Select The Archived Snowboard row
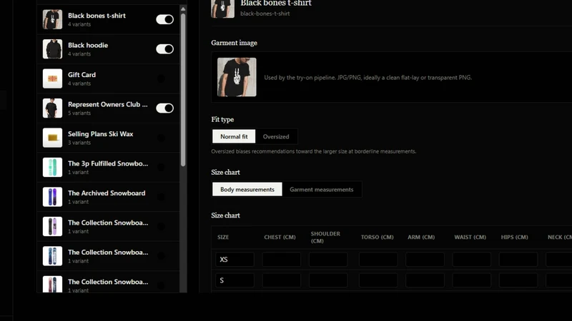 (109, 197)
